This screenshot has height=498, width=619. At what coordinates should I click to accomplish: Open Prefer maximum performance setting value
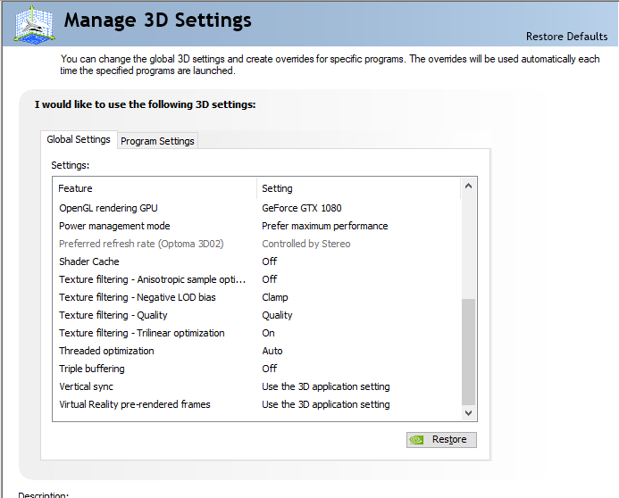(x=324, y=226)
